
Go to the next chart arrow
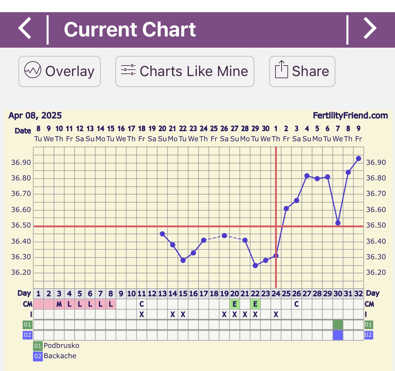(370, 29)
